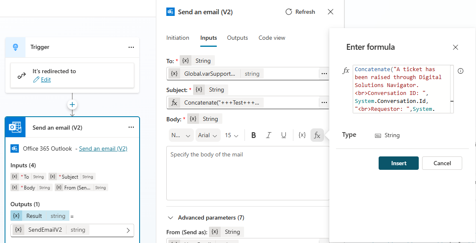
Task: Click the {x} type icon next to the Body label
Action: (193, 119)
